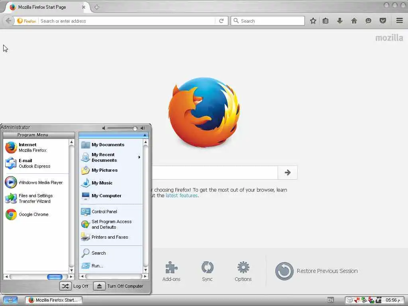Viewport: 408px width, 306px height.
Task: Open the latest features link
Action: coord(181,195)
